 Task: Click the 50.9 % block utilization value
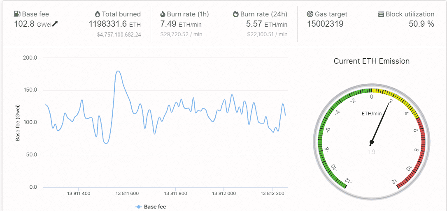click(421, 24)
